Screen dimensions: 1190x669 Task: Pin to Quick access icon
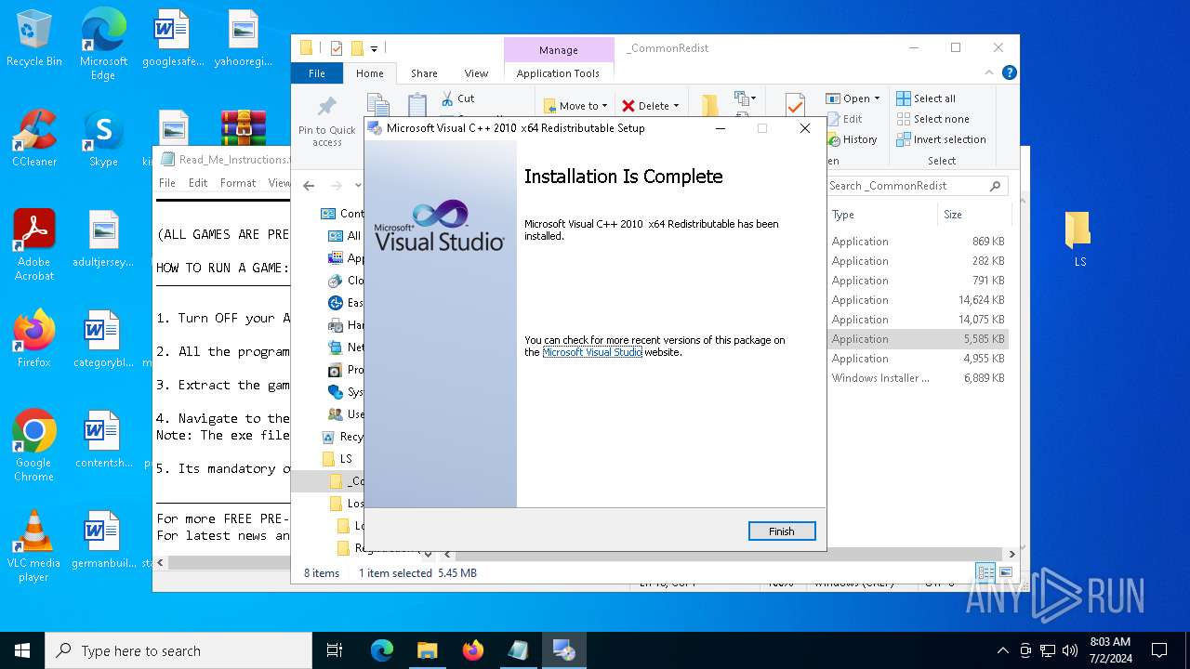tap(327, 106)
